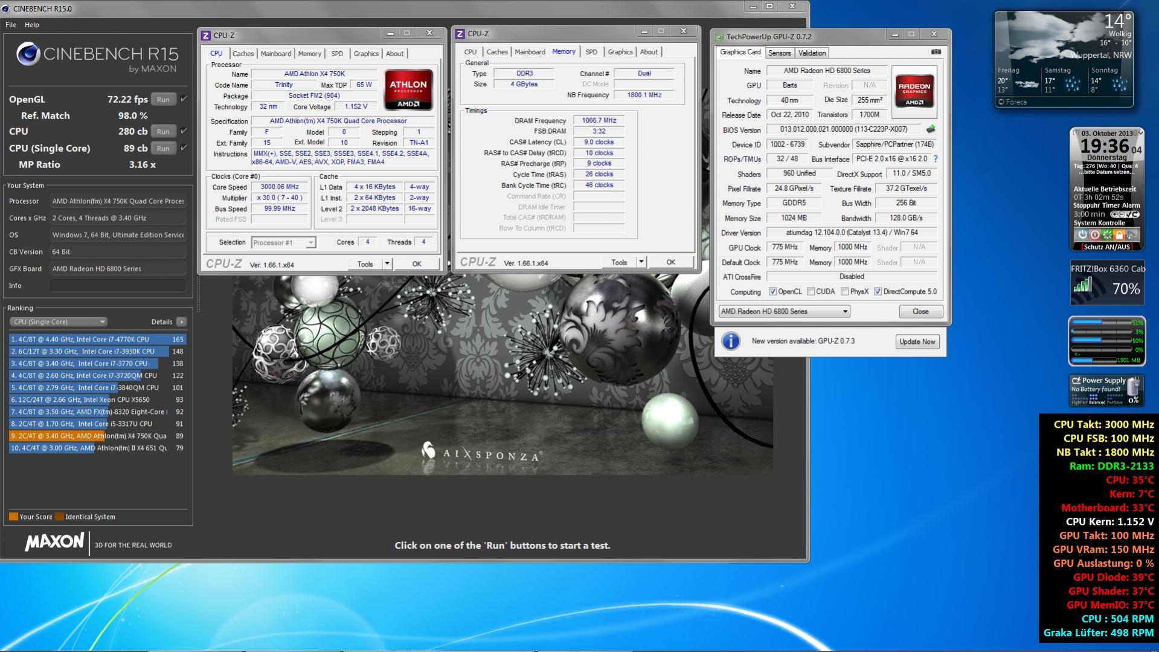Run the CPU (Single Core) benchmark
The height and width of the screenshot is (652, 1159).
(163, 148)
